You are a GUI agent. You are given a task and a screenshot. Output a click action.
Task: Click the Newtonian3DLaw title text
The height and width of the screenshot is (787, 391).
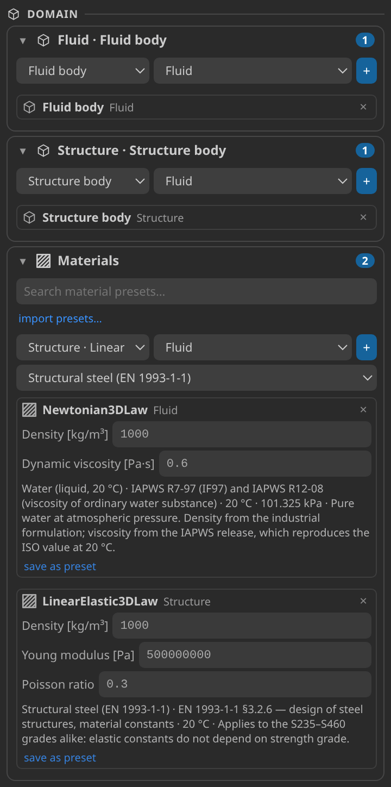point(95,410)
